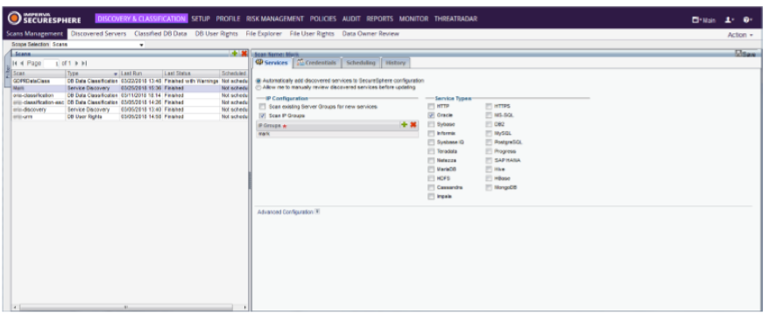This screenshot has width=770, height=320.
Task: Open the help menu icon
Action: 747,19
